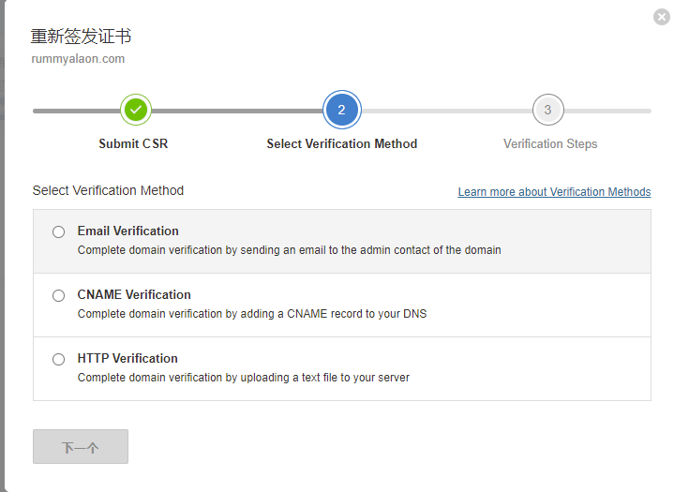674x492 pixels.
Task: Select the Submit CSR step label
Action: (133, 144)
